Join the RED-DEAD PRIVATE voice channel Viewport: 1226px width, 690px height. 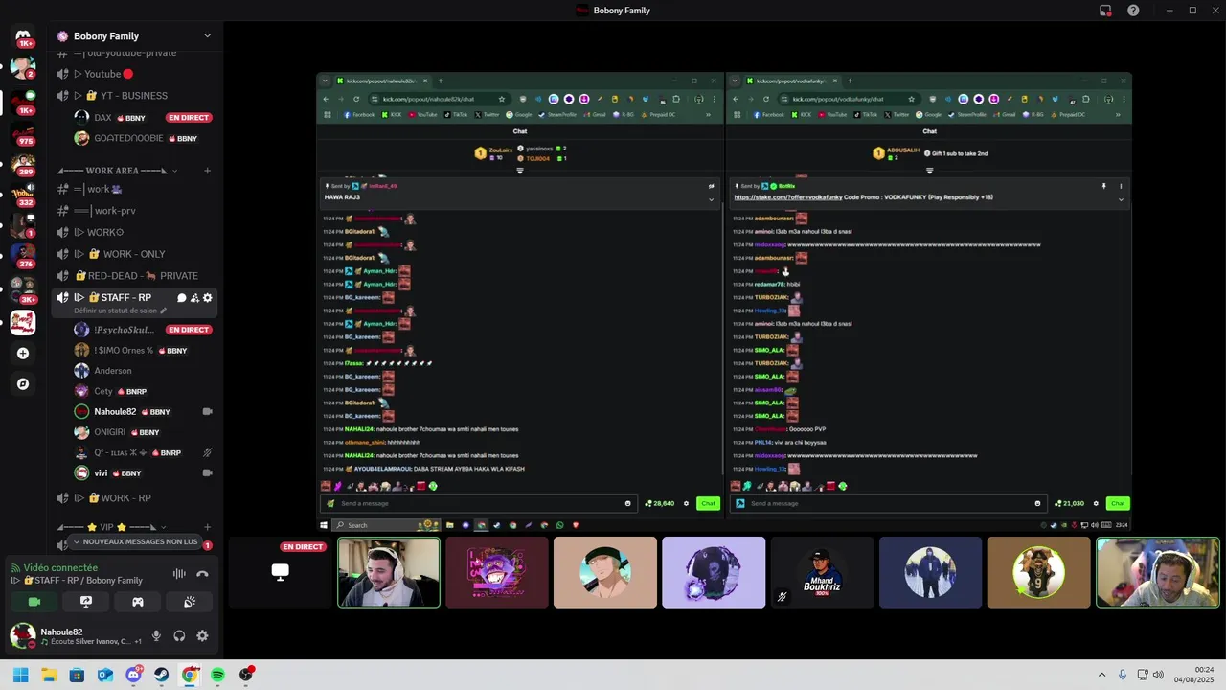[134, 276]
